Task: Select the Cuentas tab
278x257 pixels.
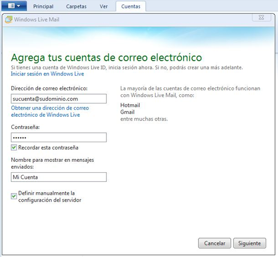Action: pos(131,6)
